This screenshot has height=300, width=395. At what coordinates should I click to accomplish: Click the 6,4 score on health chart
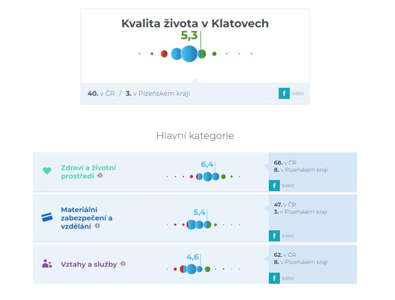coord(207,165)
